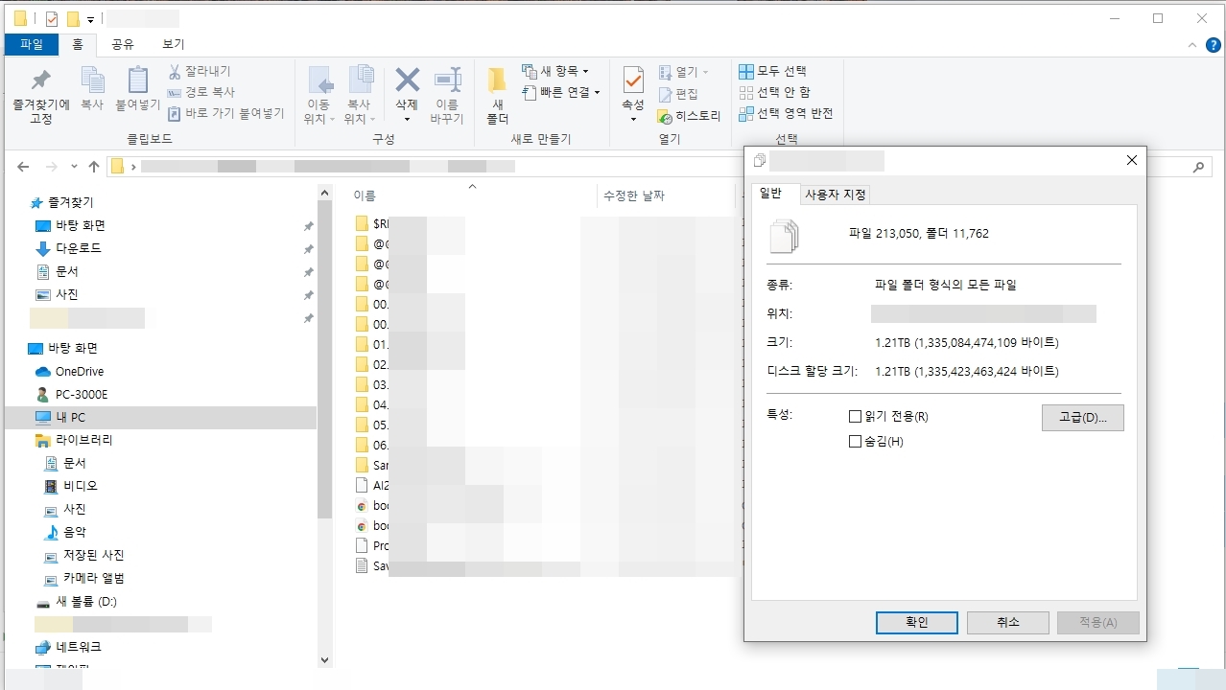Click the up-folder arrow in address bar

tap(94, 167)
